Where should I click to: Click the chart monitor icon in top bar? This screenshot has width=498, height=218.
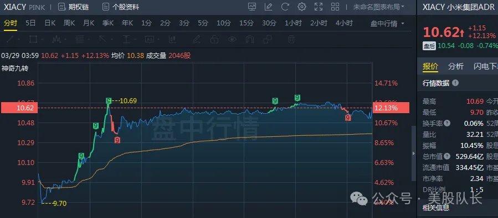[x=252, y=7]
